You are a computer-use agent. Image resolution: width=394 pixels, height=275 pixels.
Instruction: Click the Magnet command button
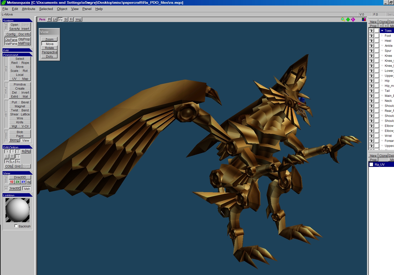[x=20, y=106]
